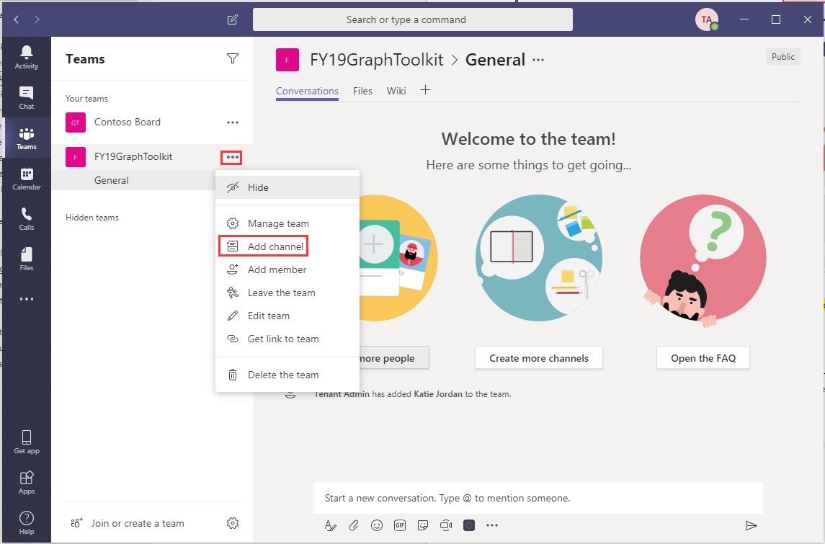825x544 pixels.
Task: Select Manage team menu entry
Action: tap(287, 223)
